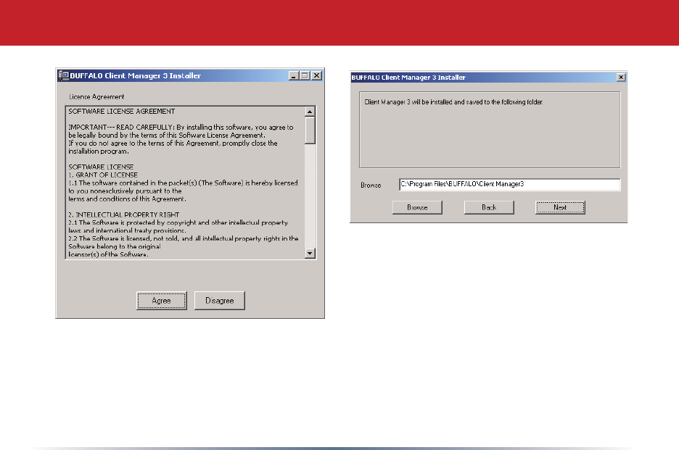Click the license text scrollbar up arrow

point(310,112)
